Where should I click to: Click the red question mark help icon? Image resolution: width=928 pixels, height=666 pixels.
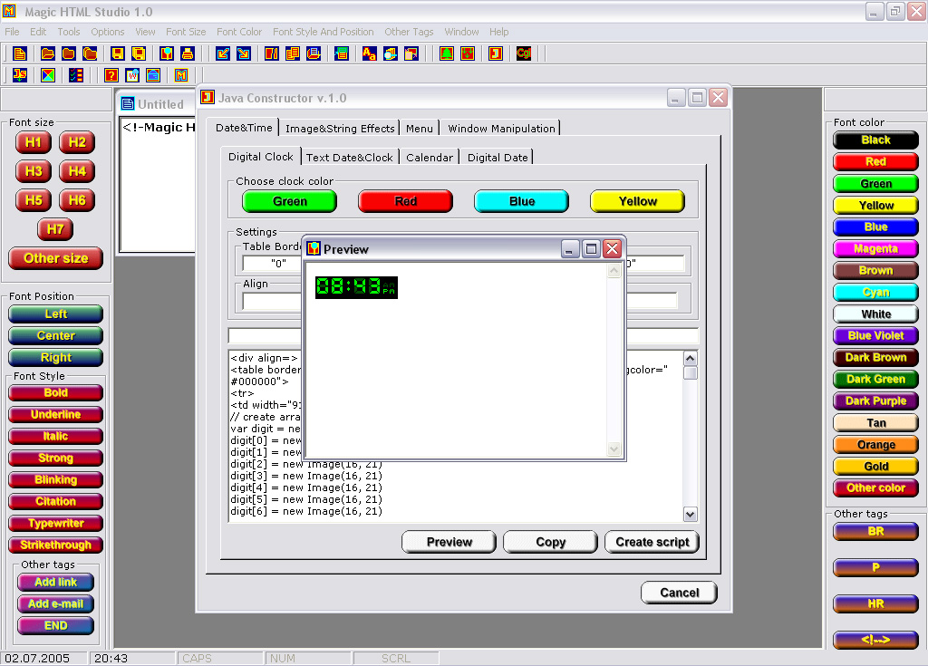[111, 75]
